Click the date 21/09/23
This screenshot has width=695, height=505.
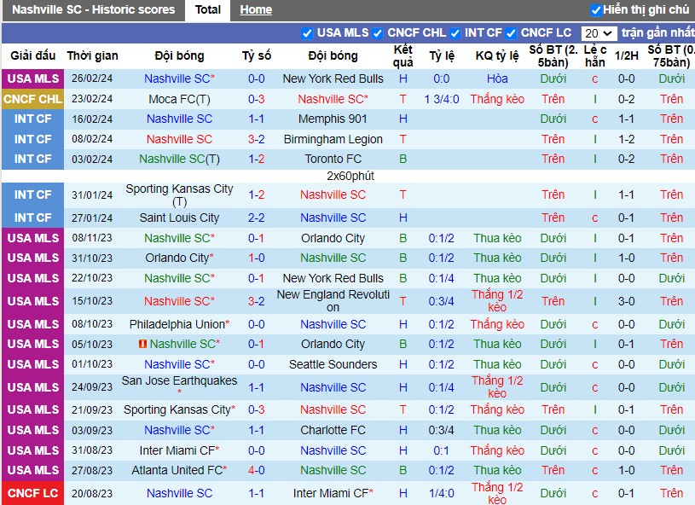coord(92,409)
